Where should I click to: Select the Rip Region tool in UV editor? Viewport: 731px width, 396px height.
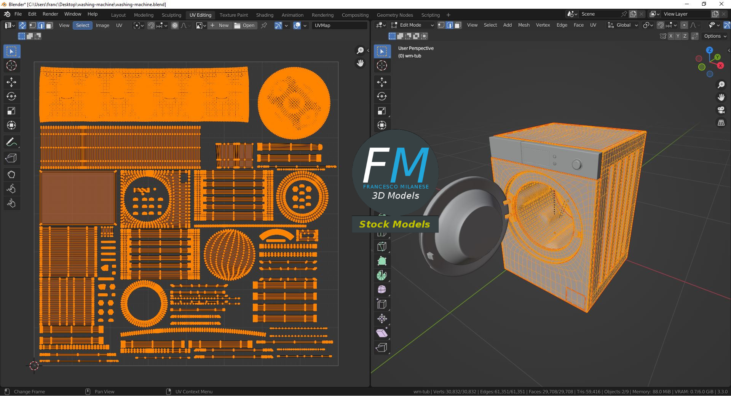click(x=11, y=158)
